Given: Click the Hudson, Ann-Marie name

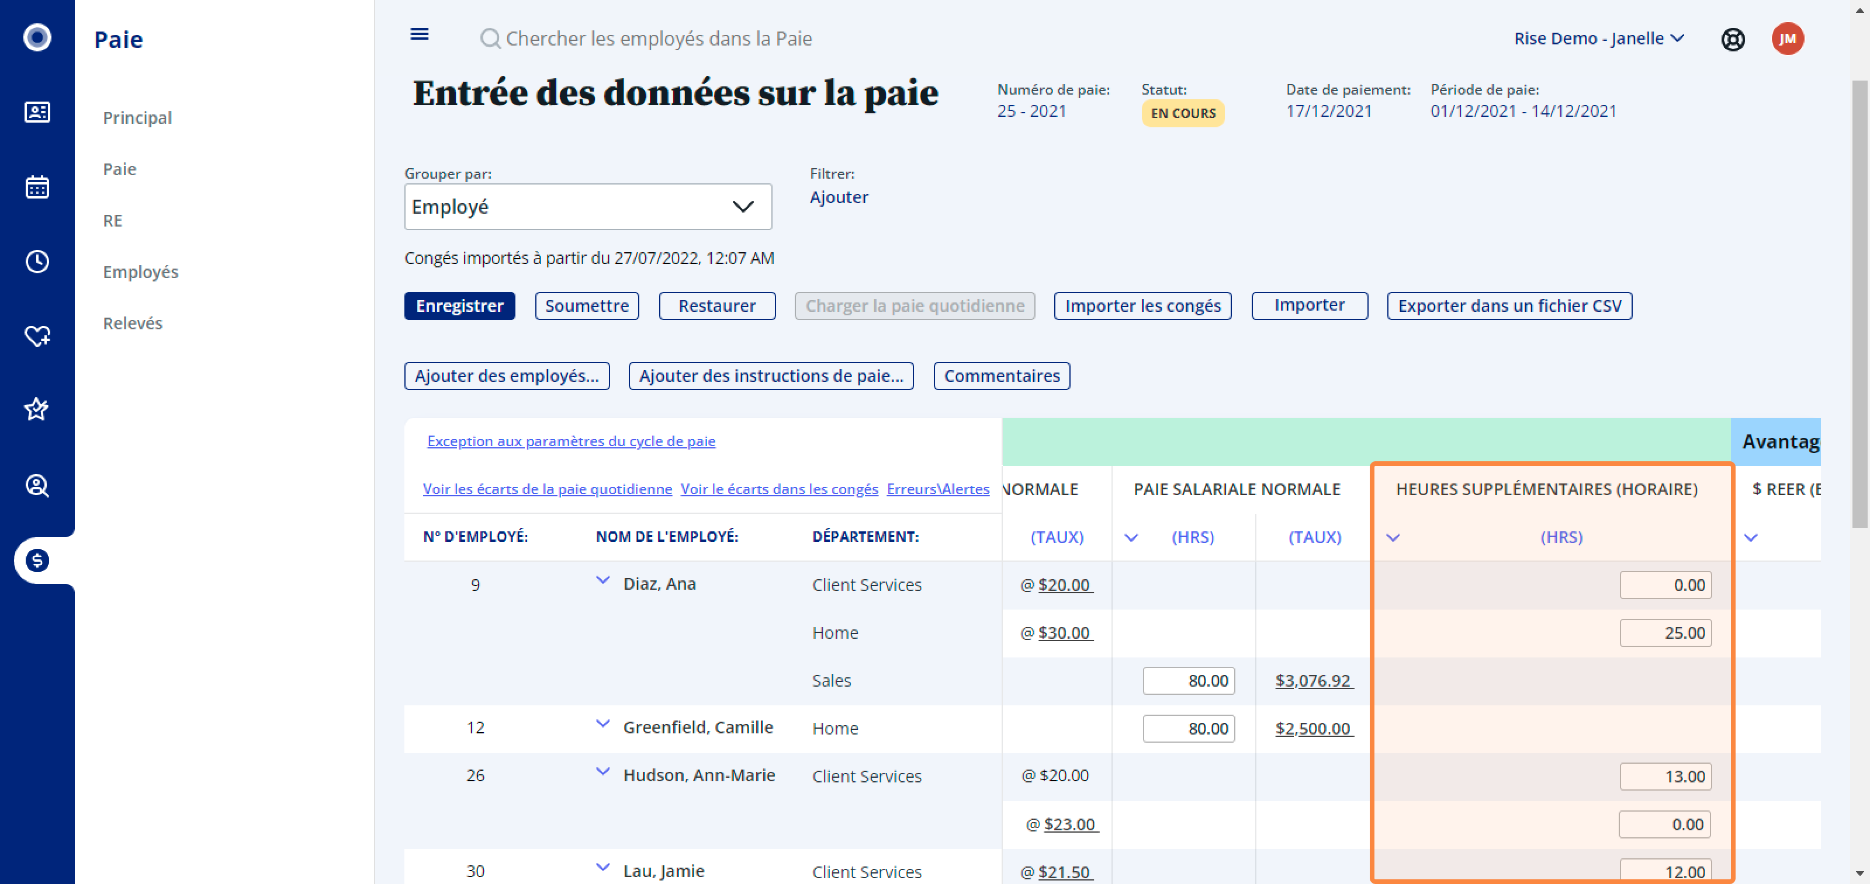Looking at the screenshot, I should tap(698, 776).
